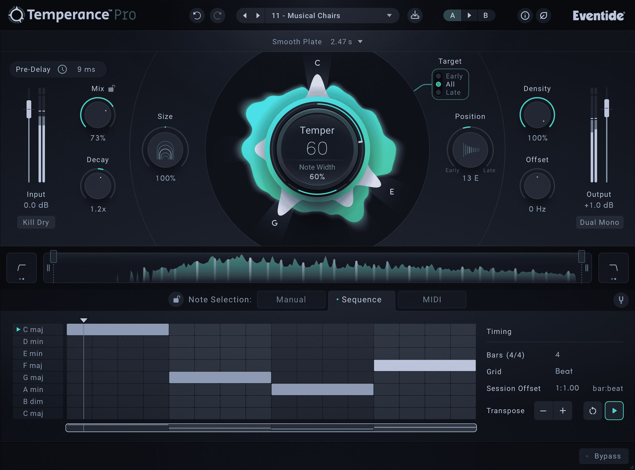Click the Temperance Pro logo

coord(72,15)
